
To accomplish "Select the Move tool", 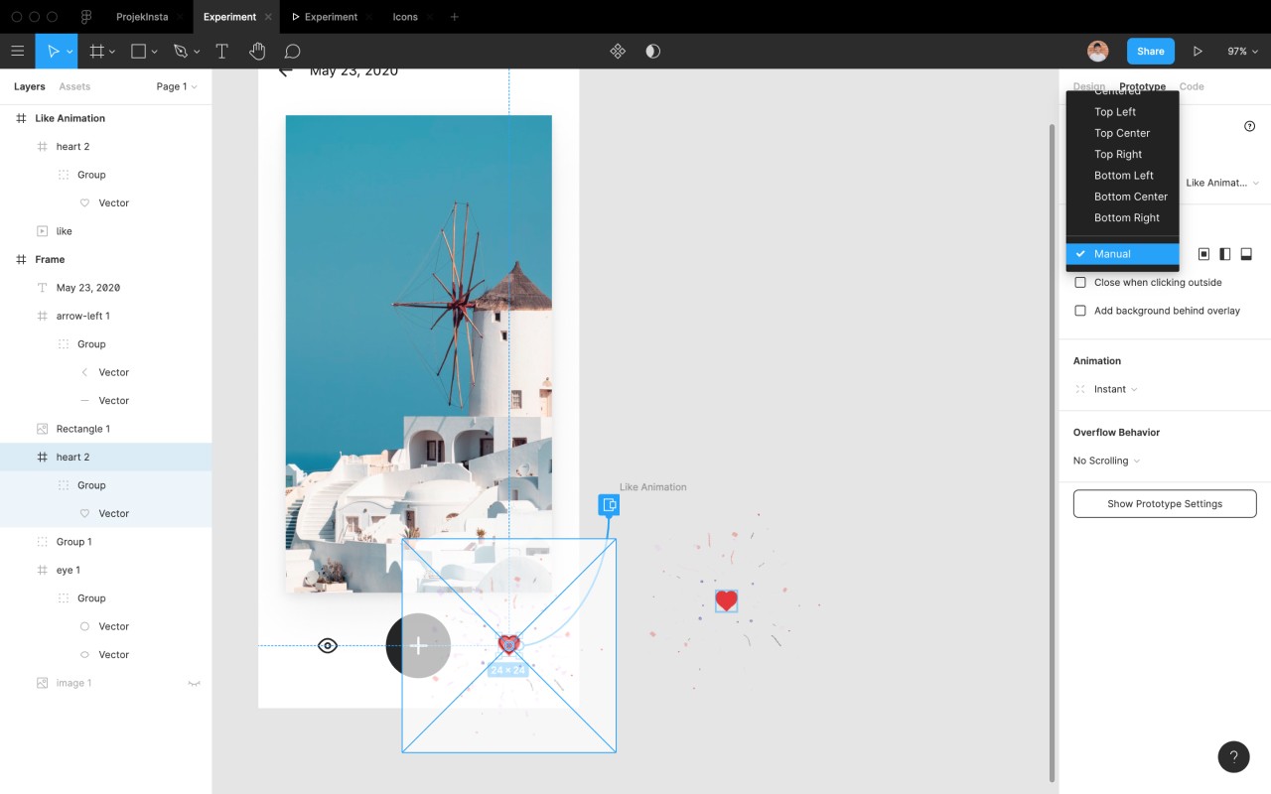I will tap(53, 51).
